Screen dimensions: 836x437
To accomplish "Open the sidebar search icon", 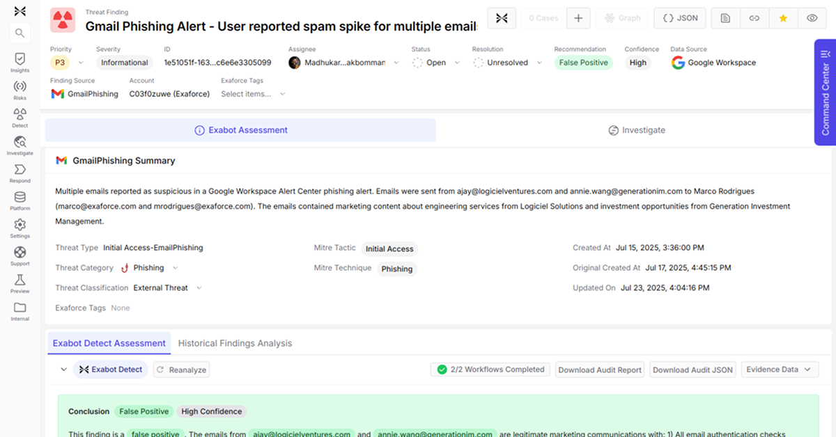I will [x=20, y=33].
